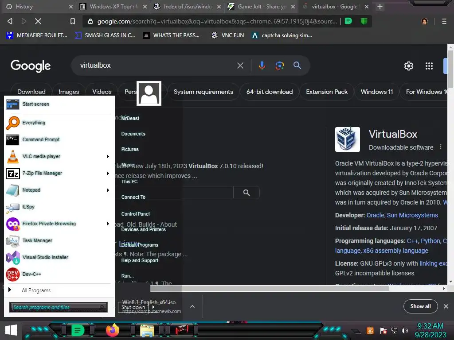
Task: Launch VLC media player icon
Action: pyautogui.click(x=13, y=156)
